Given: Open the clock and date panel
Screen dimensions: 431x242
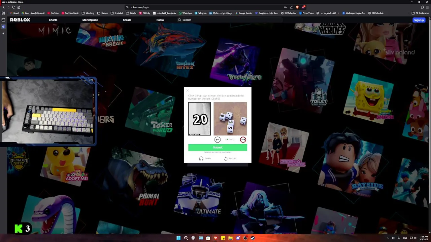Looking at the screenshot, I should point(424,238).
